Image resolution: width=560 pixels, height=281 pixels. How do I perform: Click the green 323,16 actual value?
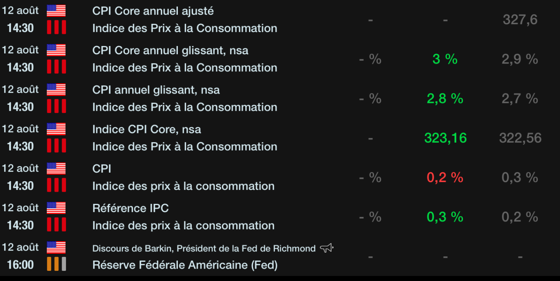(x=445, y=138)
